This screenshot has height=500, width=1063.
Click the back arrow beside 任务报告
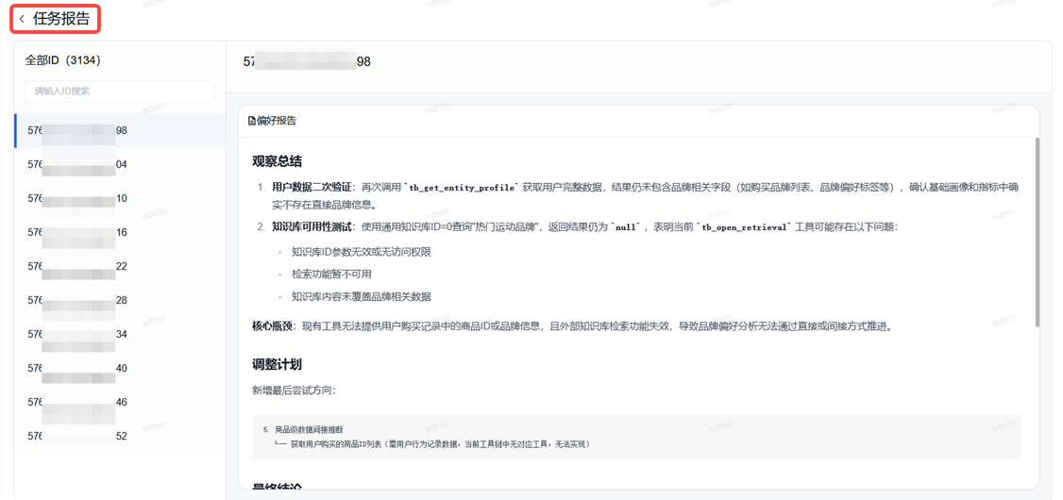pyautogui.click(x=22, y=20)
